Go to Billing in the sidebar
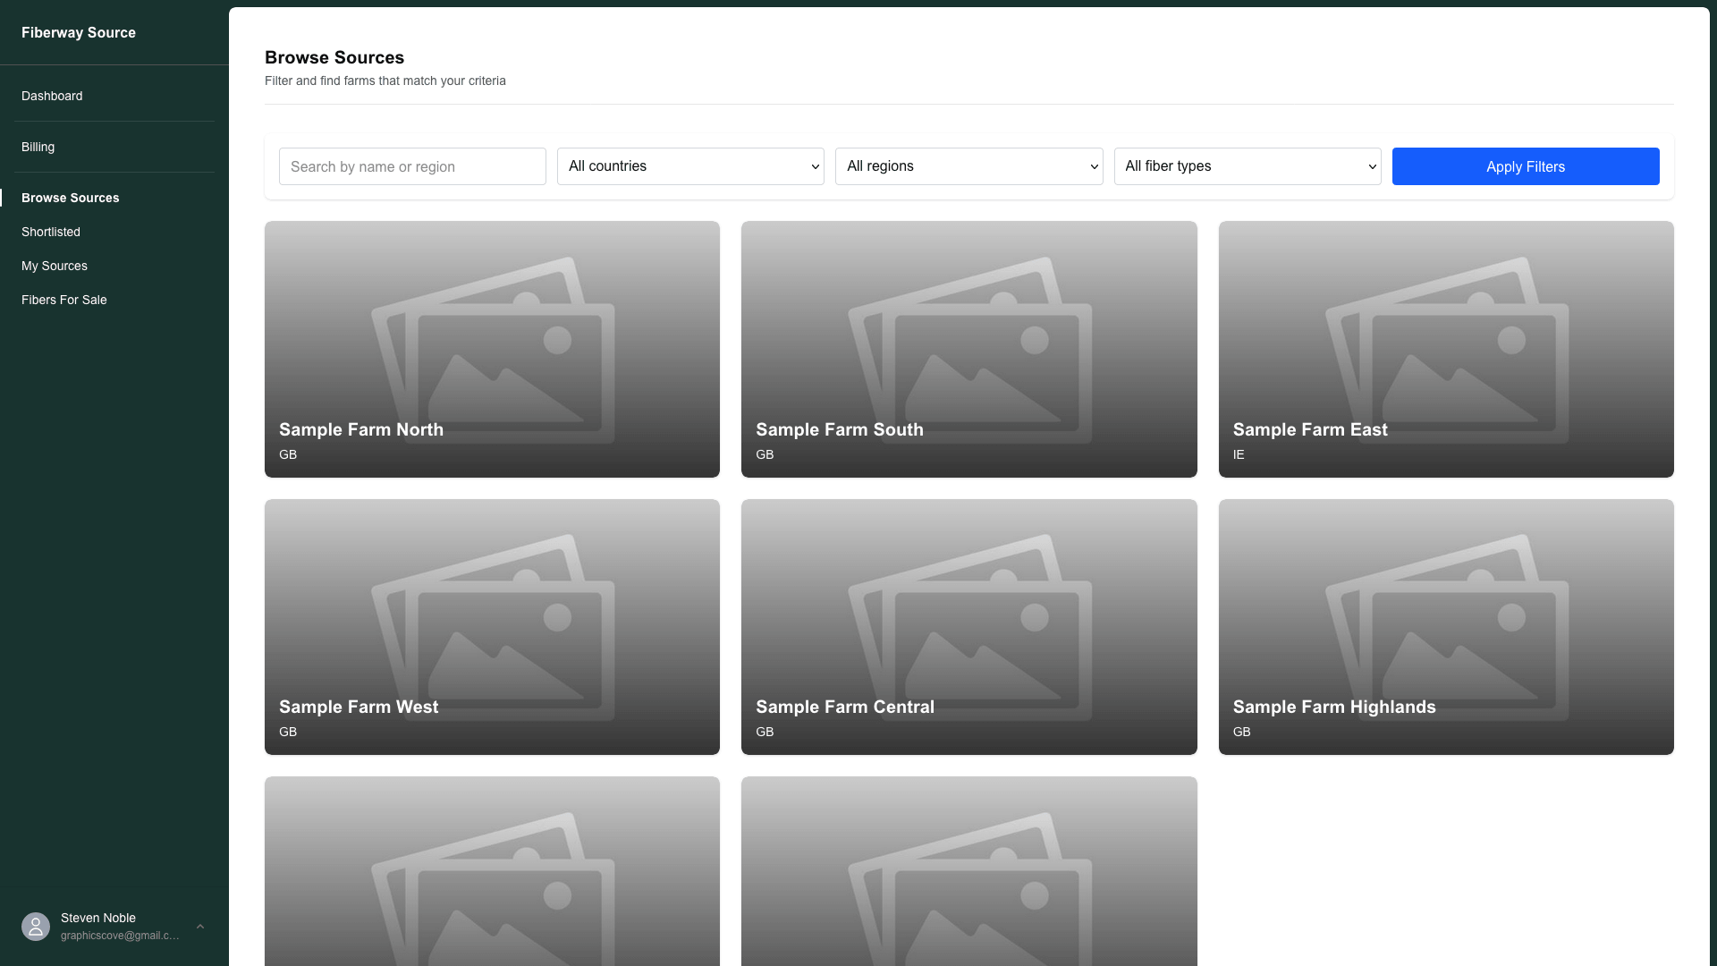This screenshot has height=966, width=1717. pyautogui.click(x=38, y=147)
